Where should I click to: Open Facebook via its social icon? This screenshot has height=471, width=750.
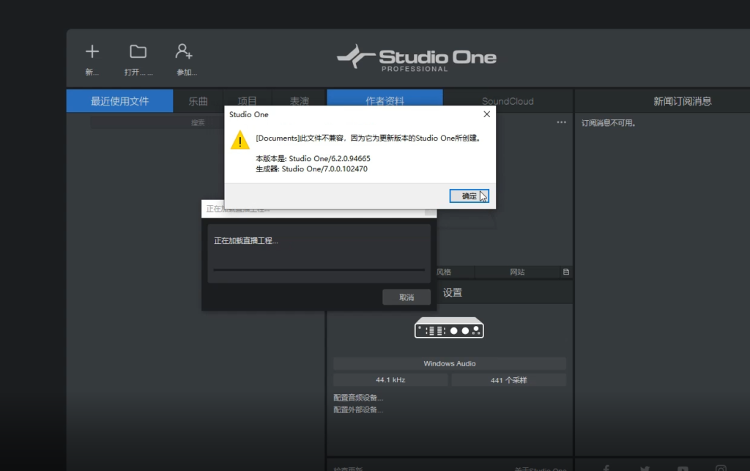[606, 467]
